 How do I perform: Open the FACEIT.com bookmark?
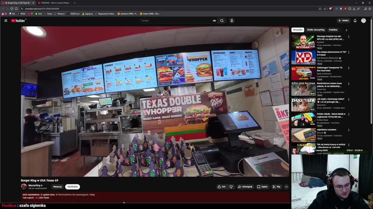(73, 14)
